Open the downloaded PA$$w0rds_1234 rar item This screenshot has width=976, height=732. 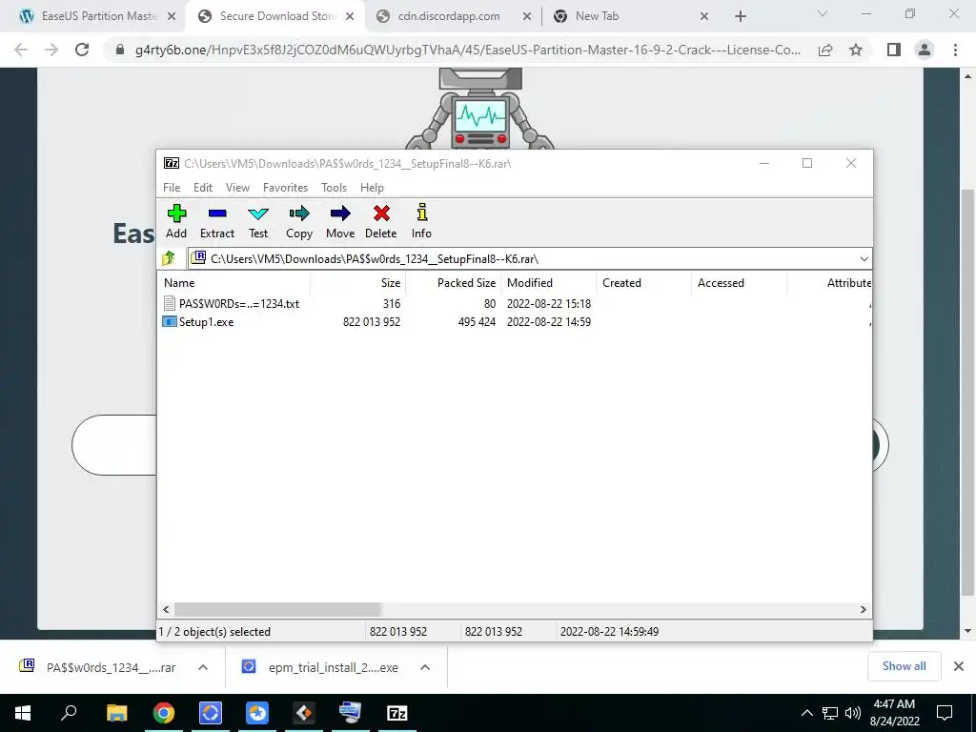[96, 667]
